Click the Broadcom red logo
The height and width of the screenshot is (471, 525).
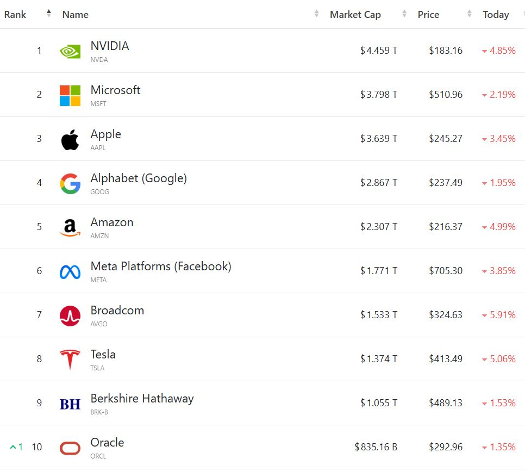[x=70, y=315]
